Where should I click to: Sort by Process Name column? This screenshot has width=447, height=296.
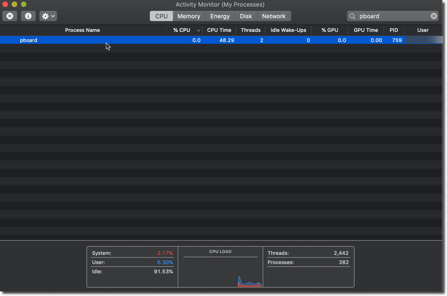82,30
